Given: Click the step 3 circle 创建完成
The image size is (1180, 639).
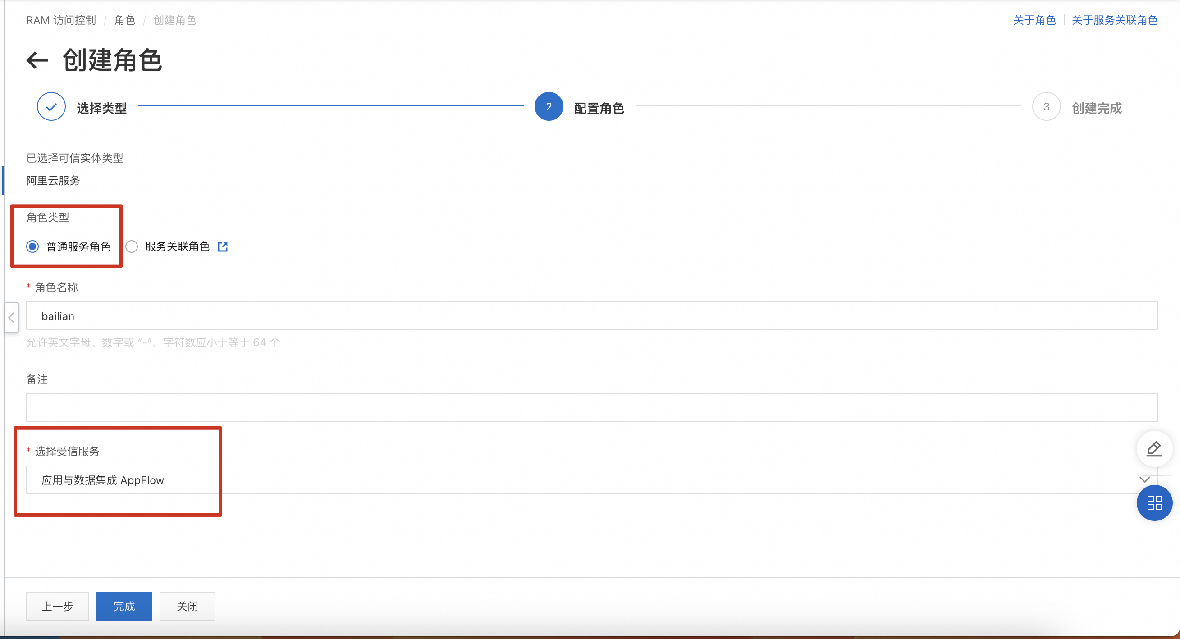Looking at the screenshot, I should point(1046,107).
